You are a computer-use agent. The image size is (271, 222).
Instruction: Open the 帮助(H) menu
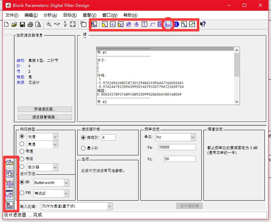130,15
